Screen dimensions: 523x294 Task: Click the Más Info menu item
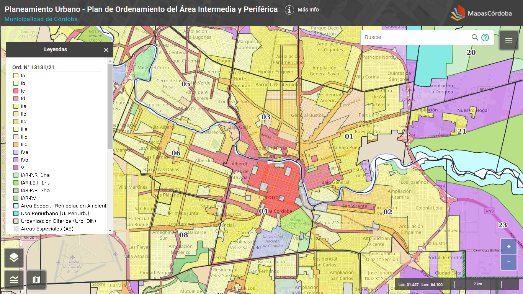tap(308, 10)
